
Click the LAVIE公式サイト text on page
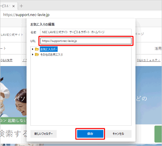click(12, 35)
